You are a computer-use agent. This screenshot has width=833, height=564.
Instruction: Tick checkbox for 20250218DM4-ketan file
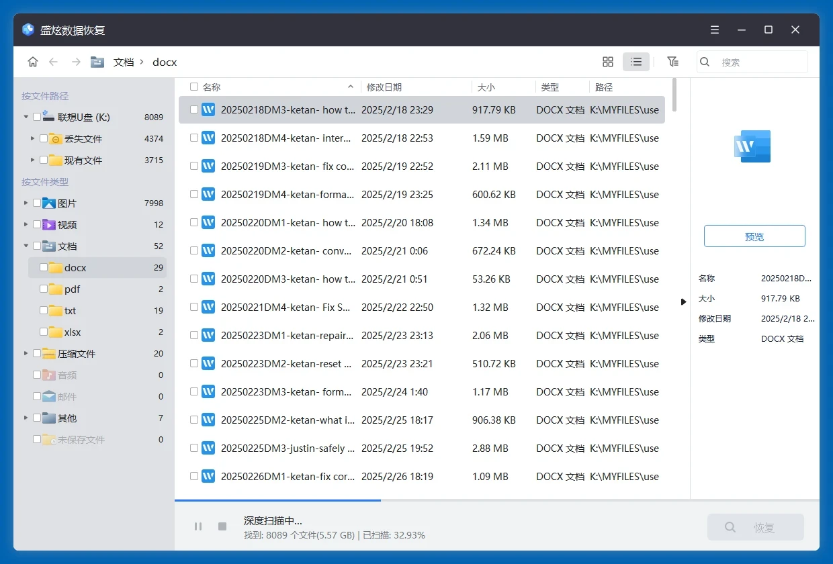(x=194, y=138)
